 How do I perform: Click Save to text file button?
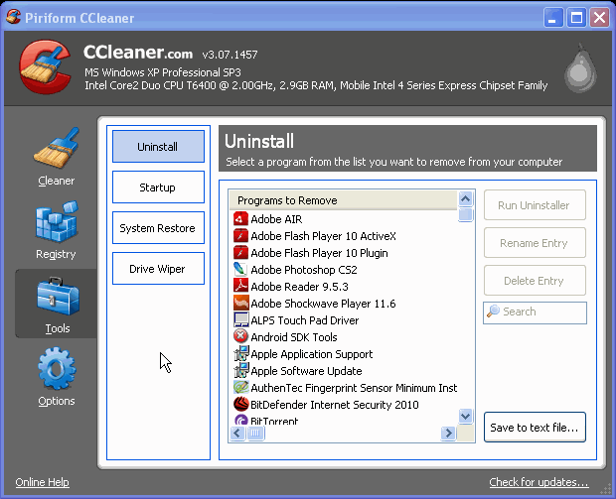coord(535,427)
